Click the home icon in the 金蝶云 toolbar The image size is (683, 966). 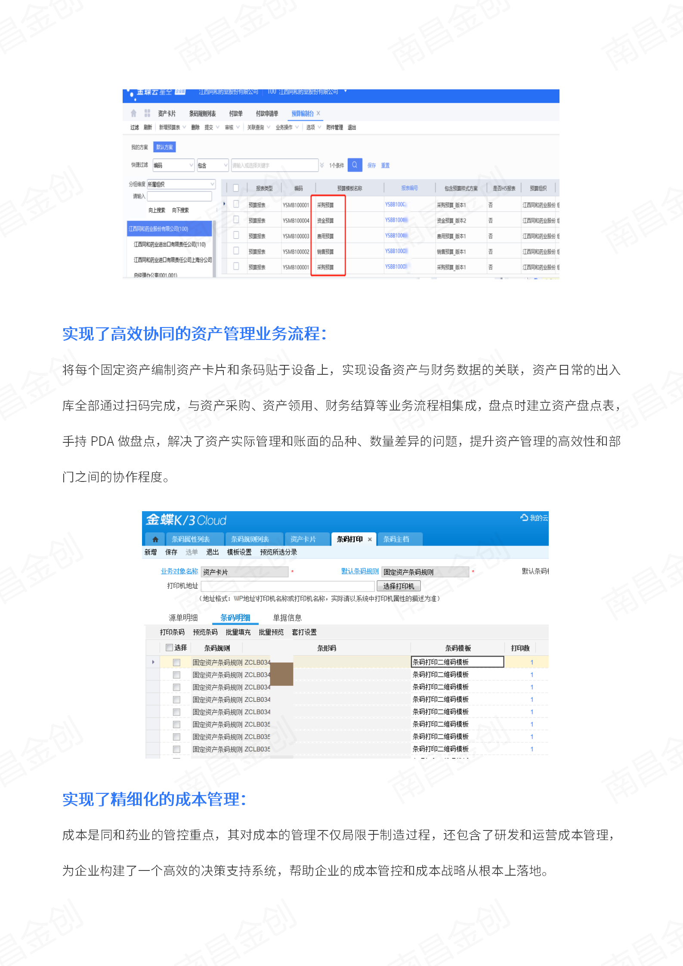[x=133, y=113]
